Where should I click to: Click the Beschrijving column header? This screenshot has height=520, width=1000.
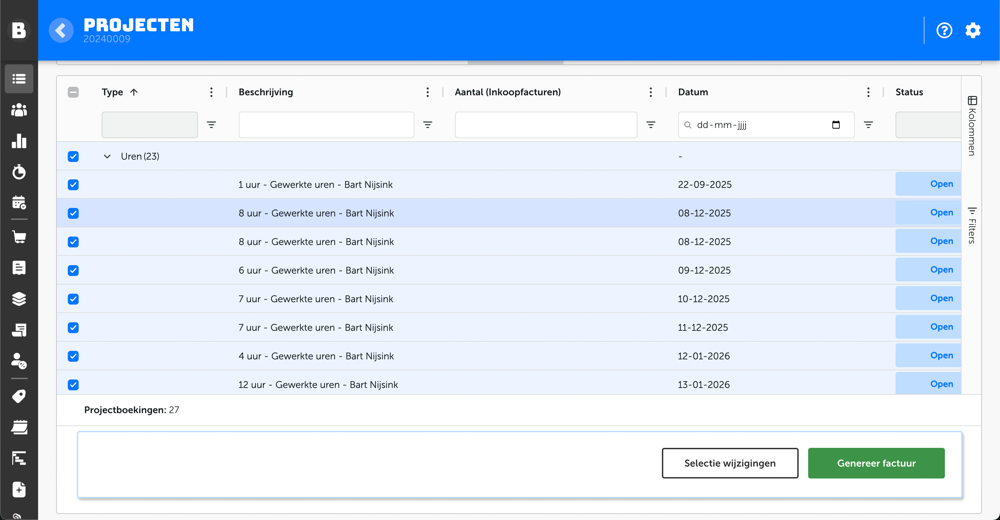266,92
